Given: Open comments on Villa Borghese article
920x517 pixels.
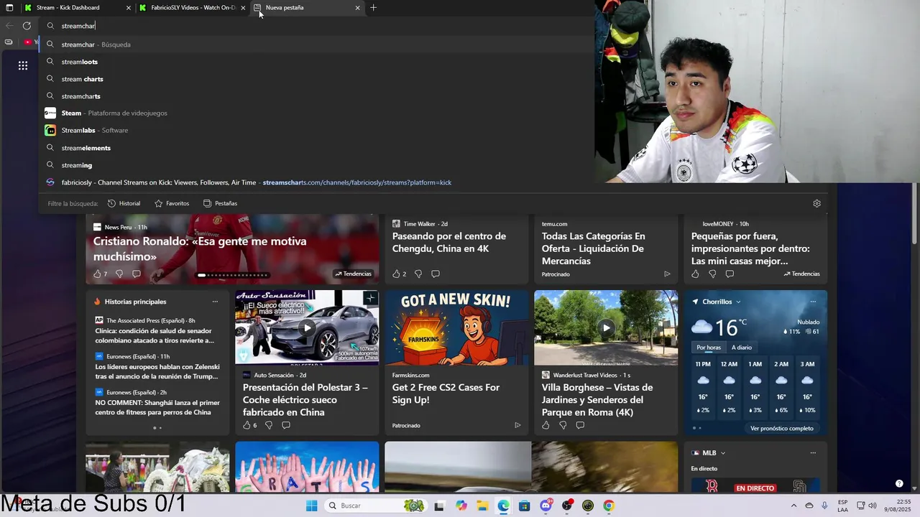Looking at the screenshot, I should 580,425.
